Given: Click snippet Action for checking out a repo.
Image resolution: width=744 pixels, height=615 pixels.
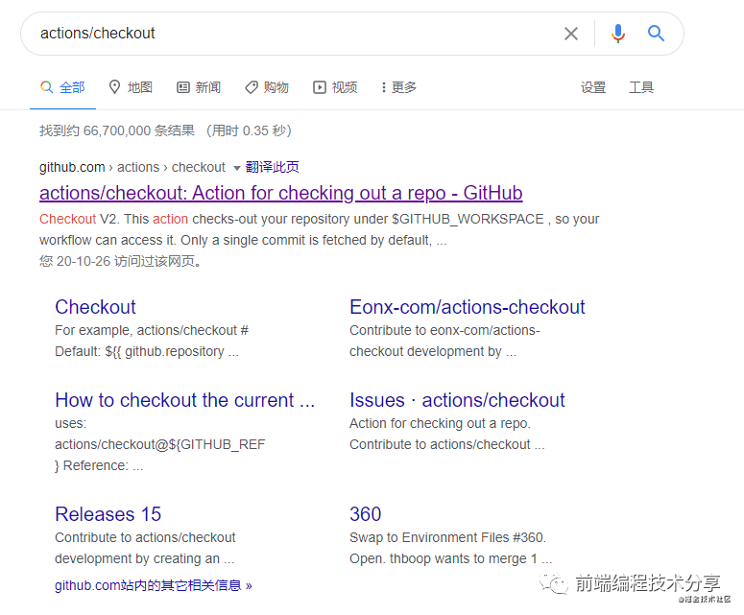Looking at the screenshot, I should point(440,423).
